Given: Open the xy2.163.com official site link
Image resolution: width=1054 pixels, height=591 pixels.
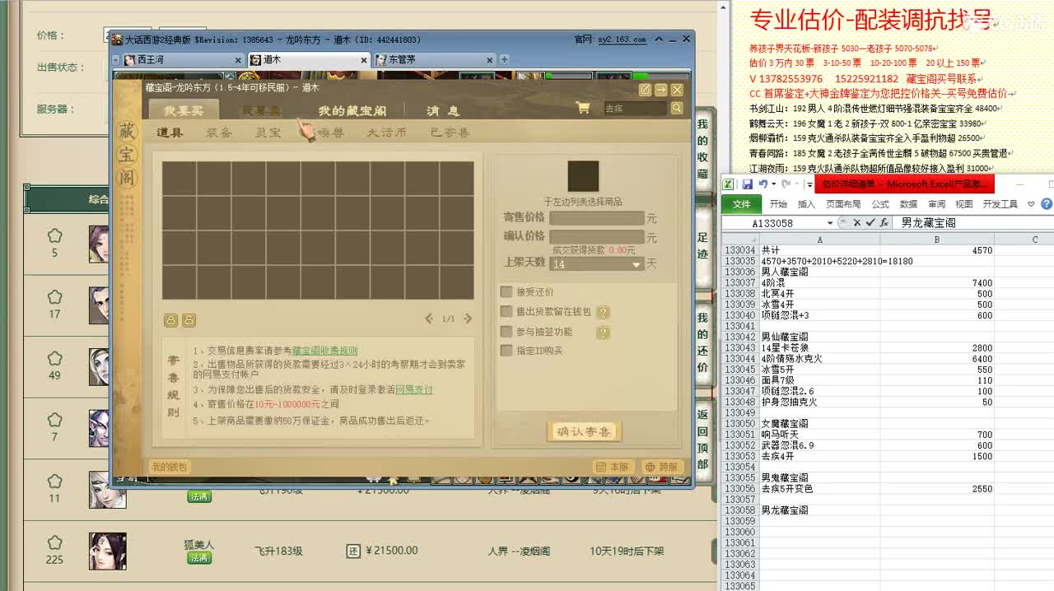Looking at the screenshot, I should click(x=622, y=40).
